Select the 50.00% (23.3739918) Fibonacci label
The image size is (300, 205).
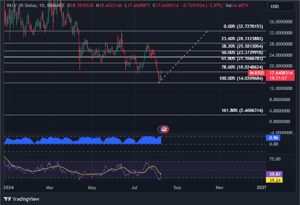[x=242, y=52]
